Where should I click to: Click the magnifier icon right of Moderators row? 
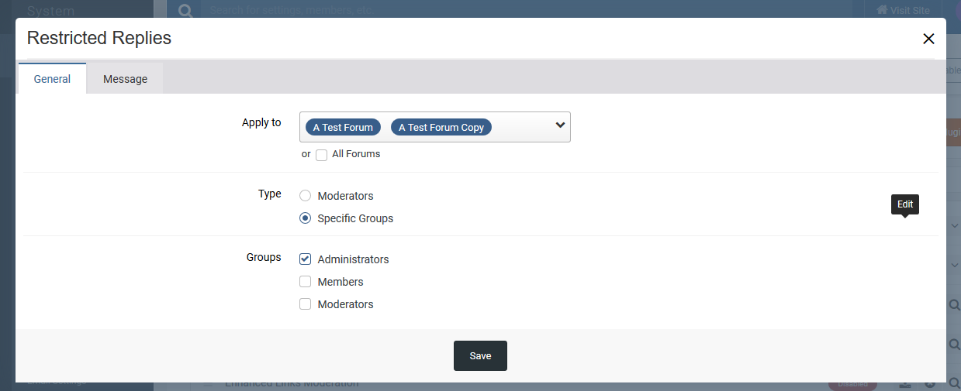pyautogui.click(x=954, y=305)
